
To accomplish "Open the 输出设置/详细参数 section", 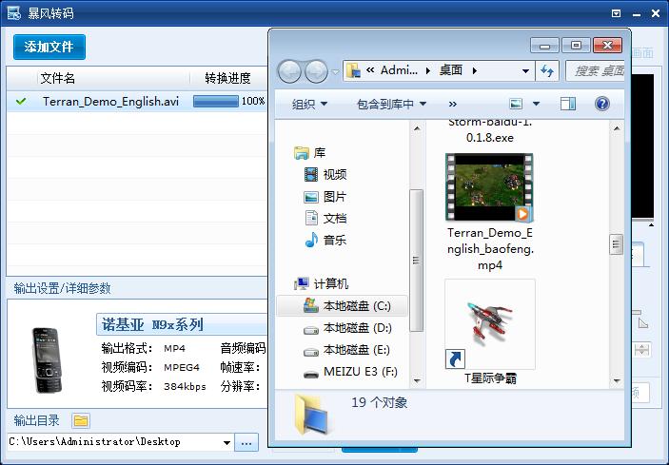I will [x=62, y=288].
